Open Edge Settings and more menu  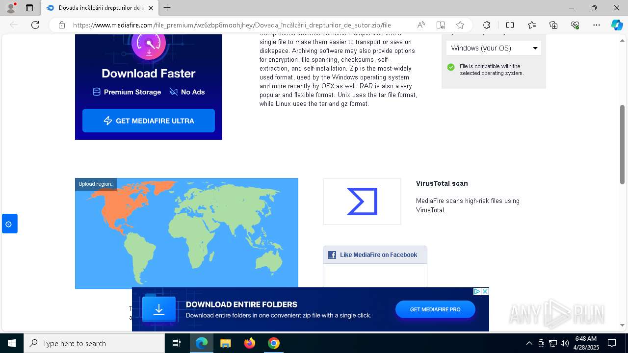tap(597, 25)
